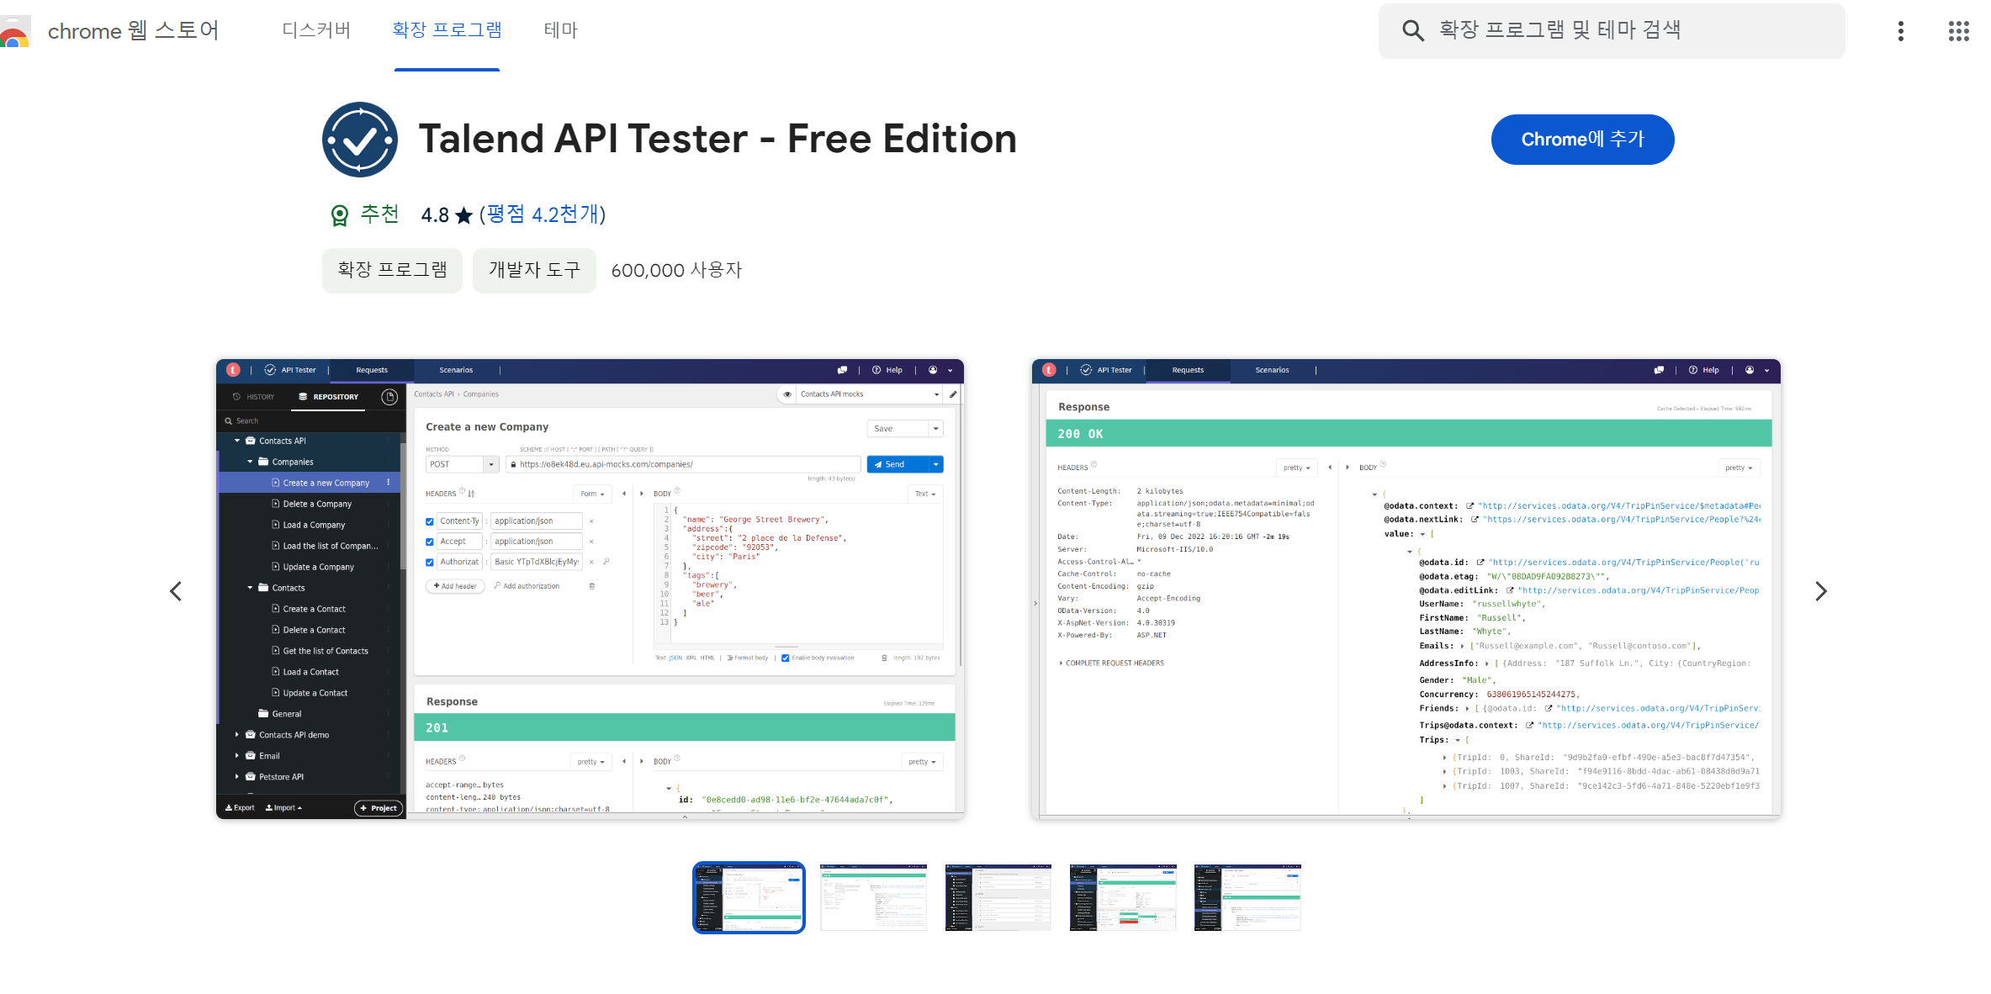Select the fifth screenshot thumbnail
1991x994 pixels.
coord(1247,897)
